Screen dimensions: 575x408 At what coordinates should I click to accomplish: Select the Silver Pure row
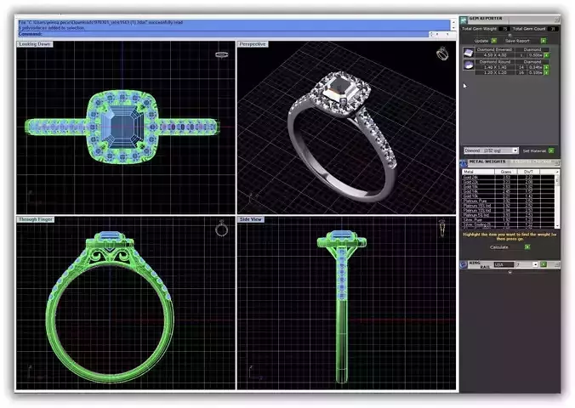click(508, 220)
